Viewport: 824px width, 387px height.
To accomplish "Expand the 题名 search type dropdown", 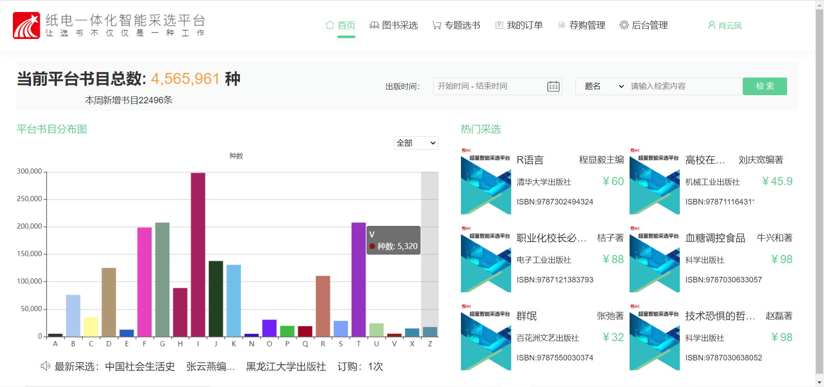I will 603,87.
